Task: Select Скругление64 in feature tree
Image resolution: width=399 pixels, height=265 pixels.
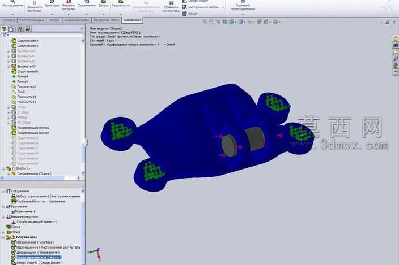Action: 25,41
